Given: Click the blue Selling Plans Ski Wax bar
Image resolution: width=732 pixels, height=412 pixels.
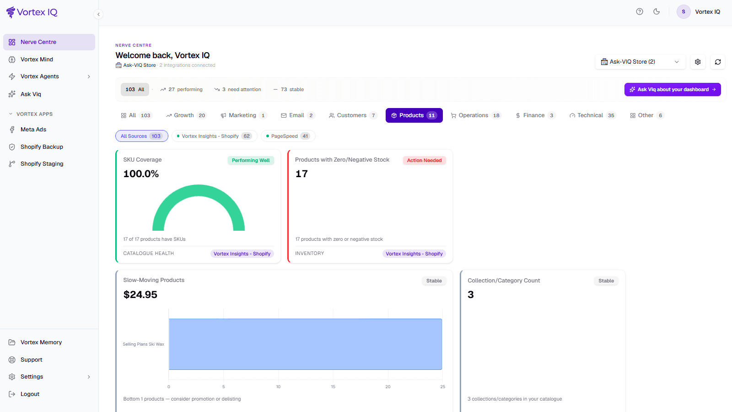Looking at the screenshot, I should coord(305,344).
